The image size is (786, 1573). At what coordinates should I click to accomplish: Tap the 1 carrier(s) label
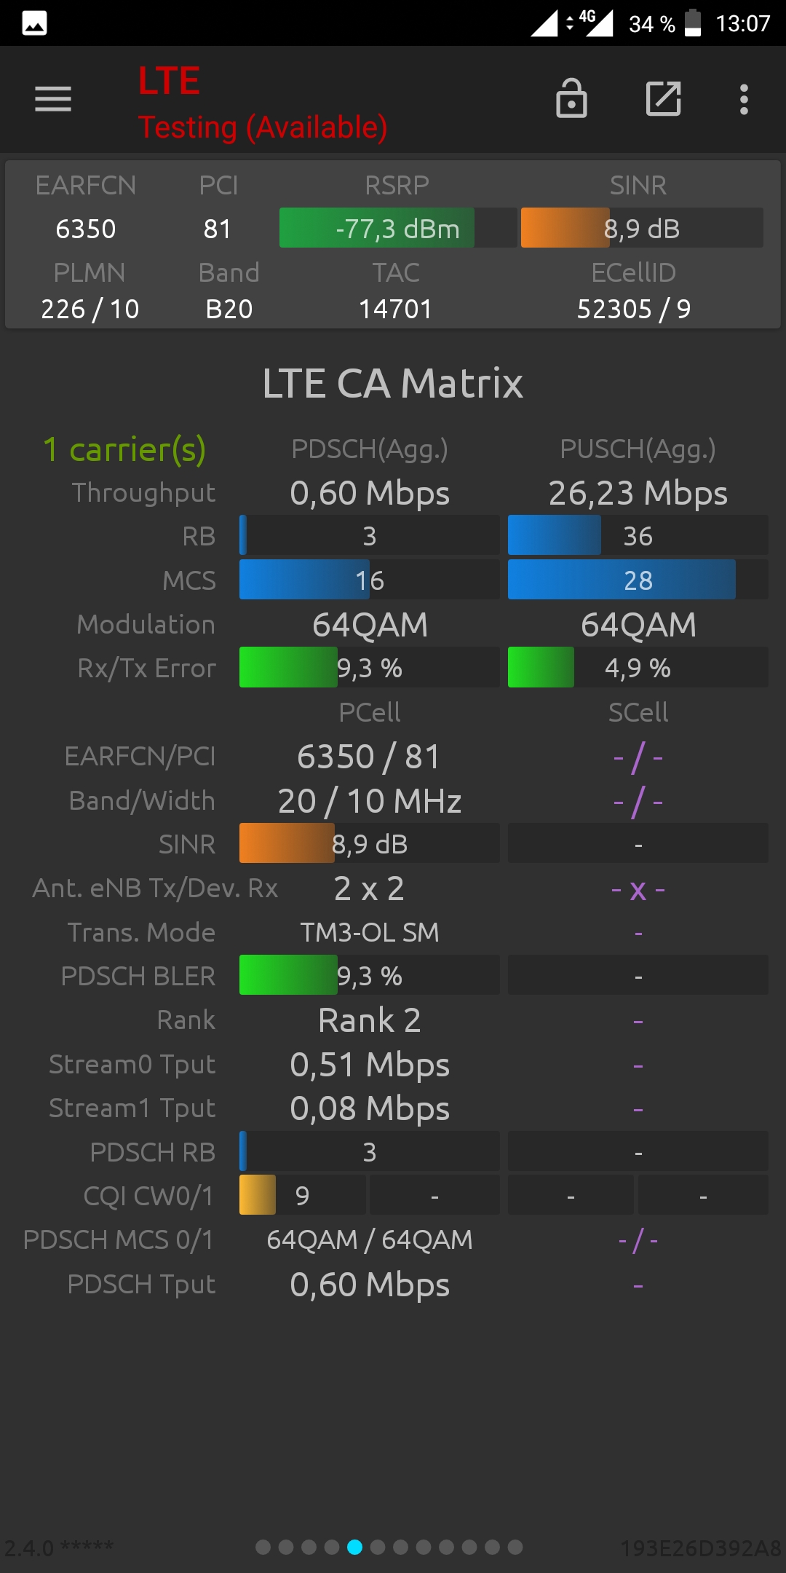[124, 449]
